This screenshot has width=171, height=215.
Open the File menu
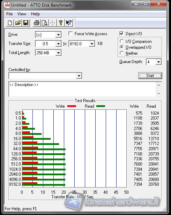(9, 14)
